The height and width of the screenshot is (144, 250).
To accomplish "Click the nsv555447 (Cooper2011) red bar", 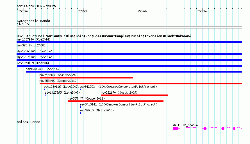I will (116, 101).
